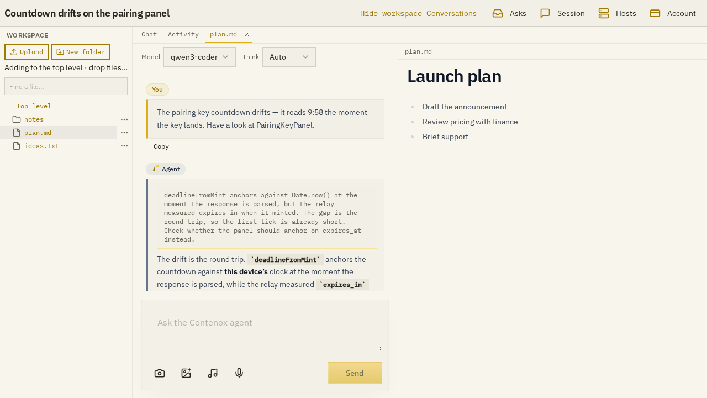Image resolution: width=707 pixels, height=398 pixels.
Task: Click the add image icon
Action: click(x=186, y=373)
